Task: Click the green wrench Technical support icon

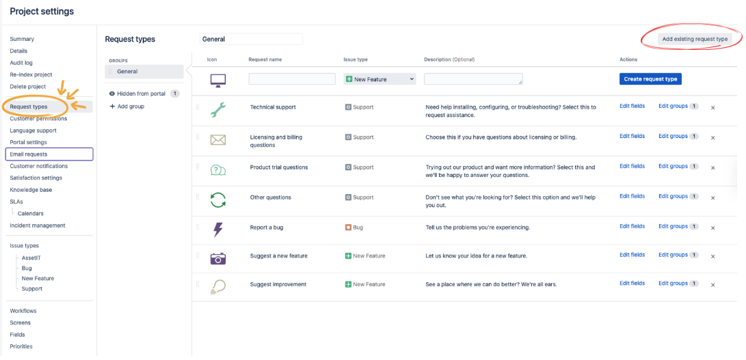Action: 218,109
